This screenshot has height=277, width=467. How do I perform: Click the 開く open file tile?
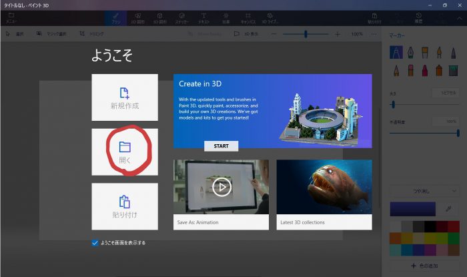pos(125,152)
